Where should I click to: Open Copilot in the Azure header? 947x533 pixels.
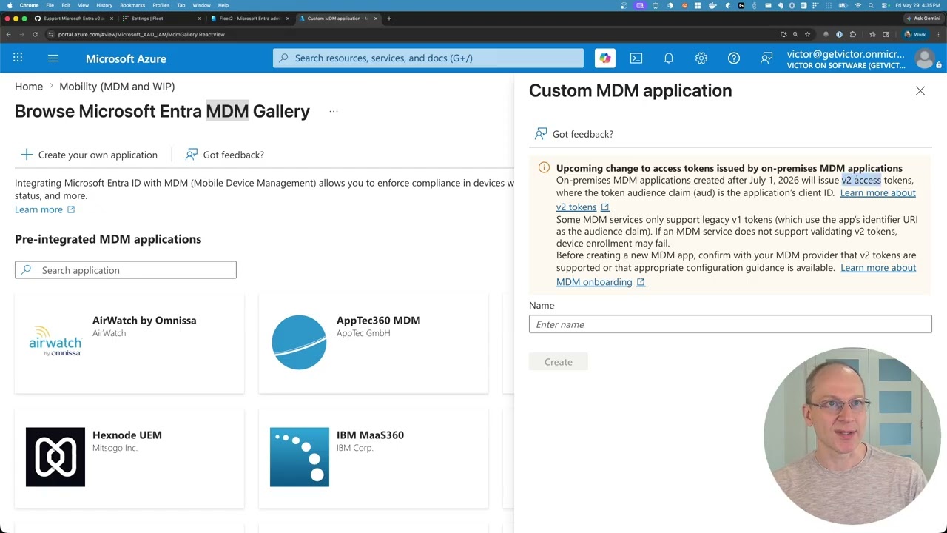pyautogui.click(x=605, y=58)
